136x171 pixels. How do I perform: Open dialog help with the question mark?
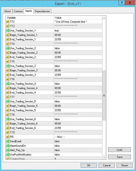[122, 3]
